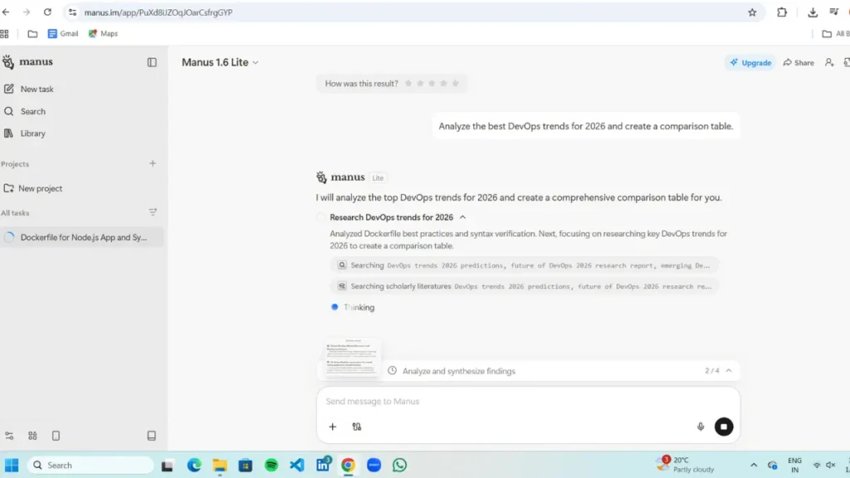The width and height of the screenshot is (850, 478).
Task: Open VS Code from the taskbar
Action: click(297, 466)
